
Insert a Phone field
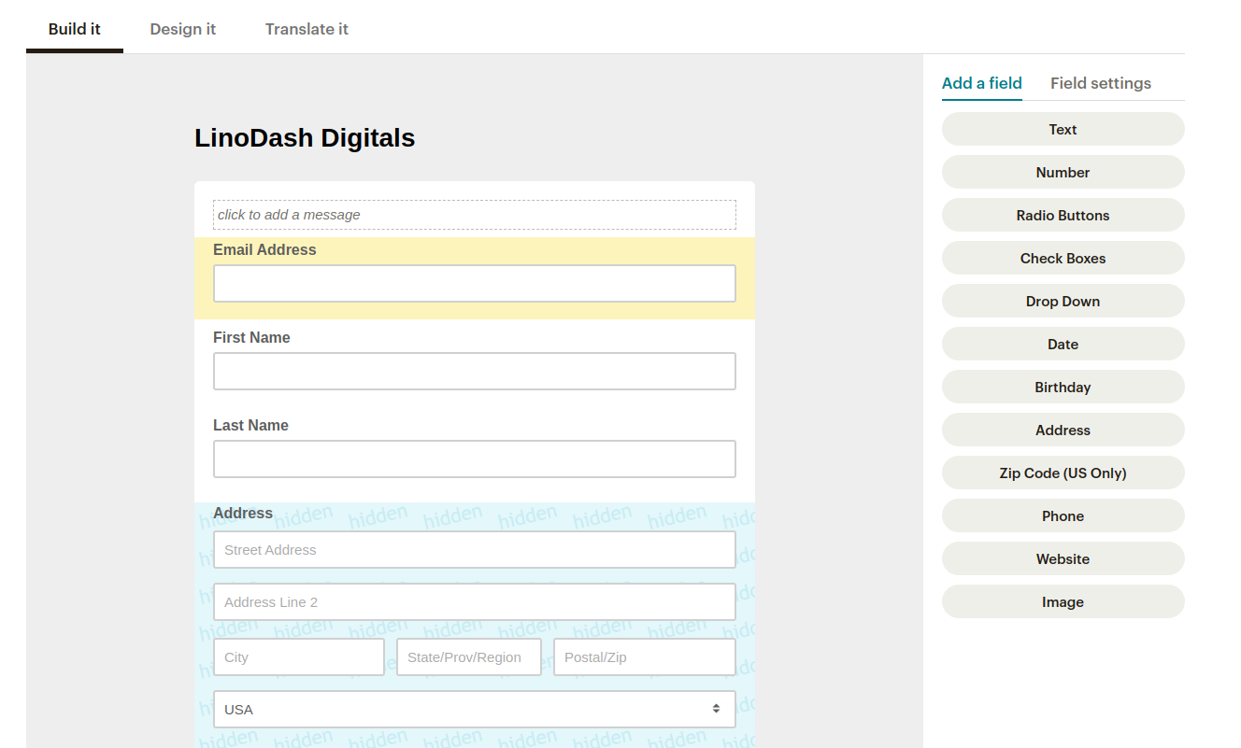click(x=1063, y=515)
